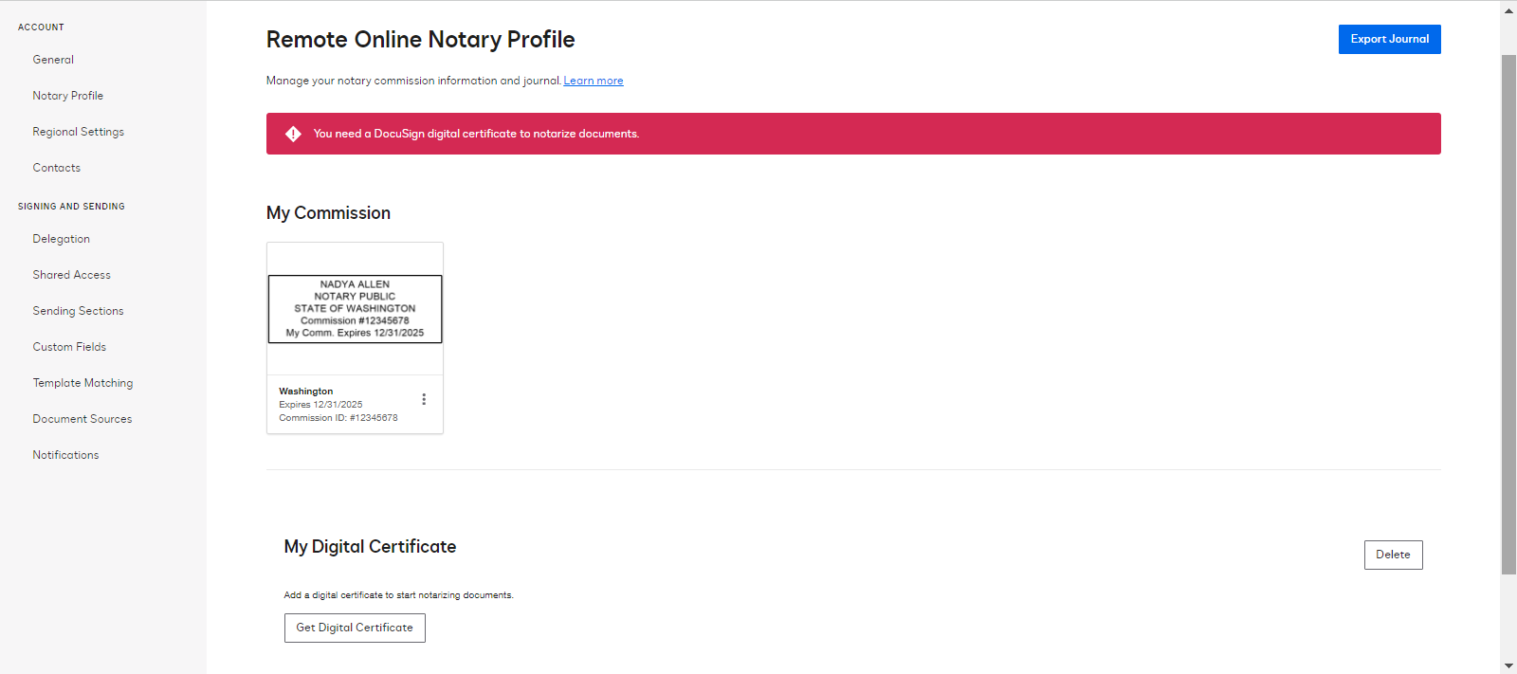Image resolution: width=1517 pixels, height=674 pixels.
Task: Select the notary stamp image thumbnail
Action: 355,309
